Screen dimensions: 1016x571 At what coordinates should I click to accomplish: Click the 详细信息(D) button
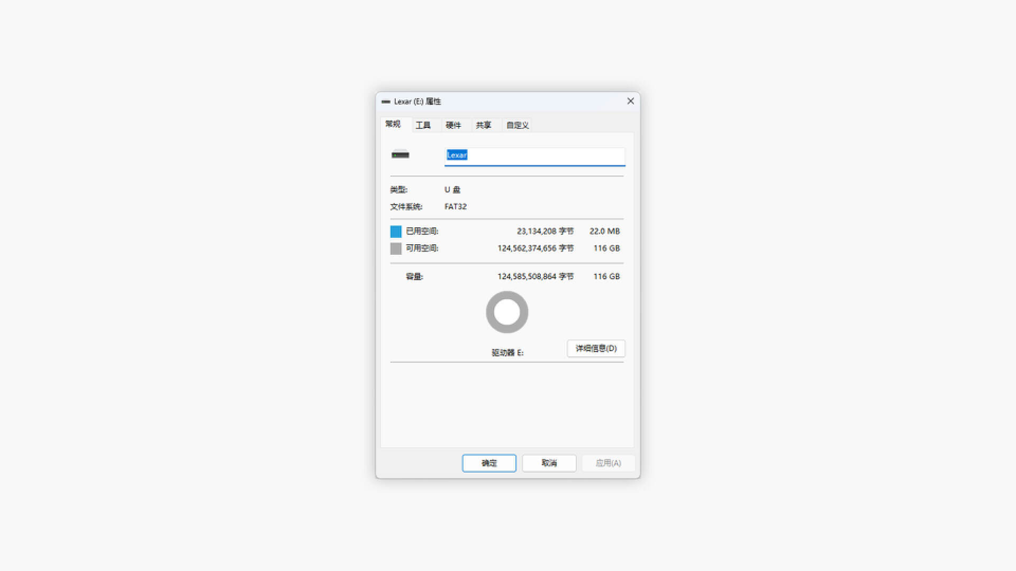tap(596, 348)
